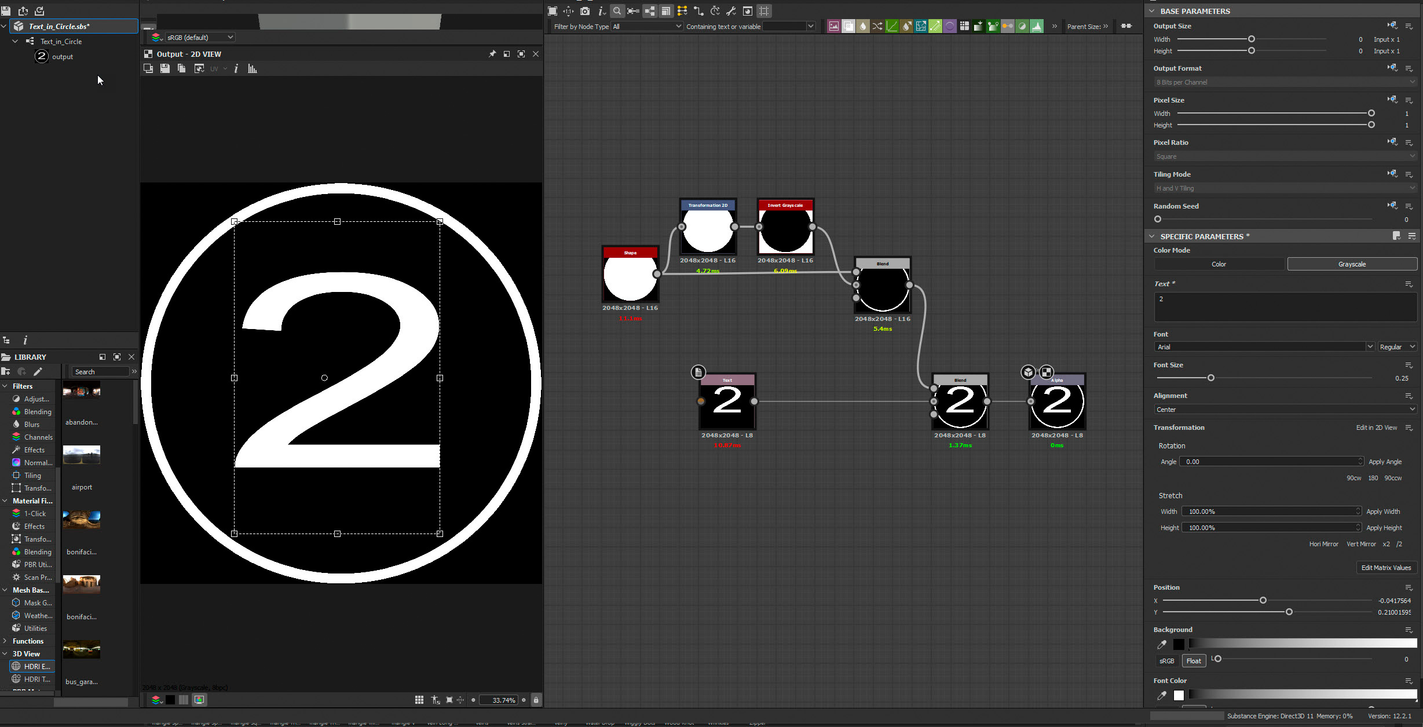The image size is (1423, 727).
Task: Open the Filter by Node Type dropdown
Action: pyautogui.click(x=647, y=26)
